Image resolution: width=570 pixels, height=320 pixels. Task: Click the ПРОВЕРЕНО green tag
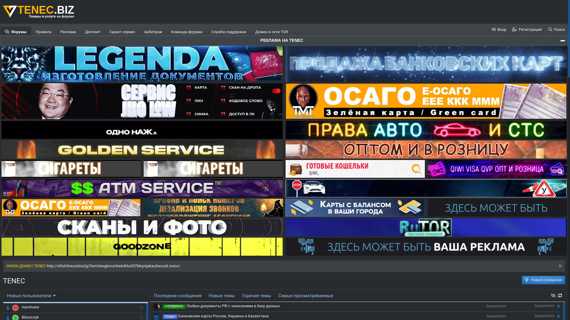tap(174, 306)
